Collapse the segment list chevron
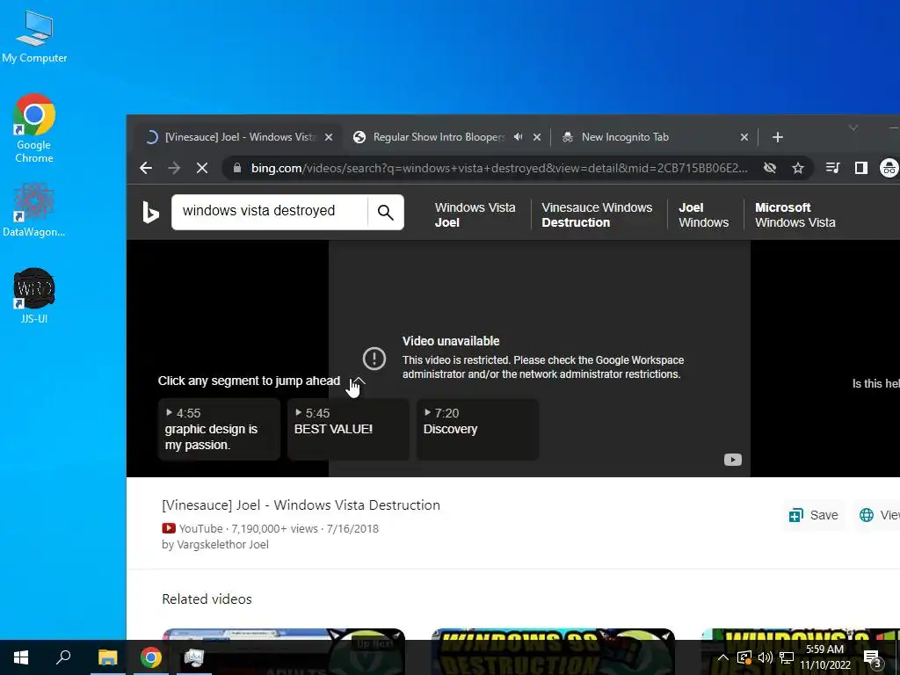The image size is (900, 675). coord(359,381)
